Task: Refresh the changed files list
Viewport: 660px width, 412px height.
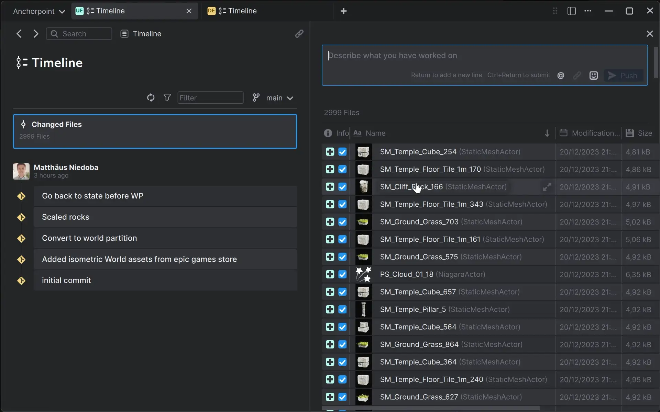Action: click(x=151, y=98)
